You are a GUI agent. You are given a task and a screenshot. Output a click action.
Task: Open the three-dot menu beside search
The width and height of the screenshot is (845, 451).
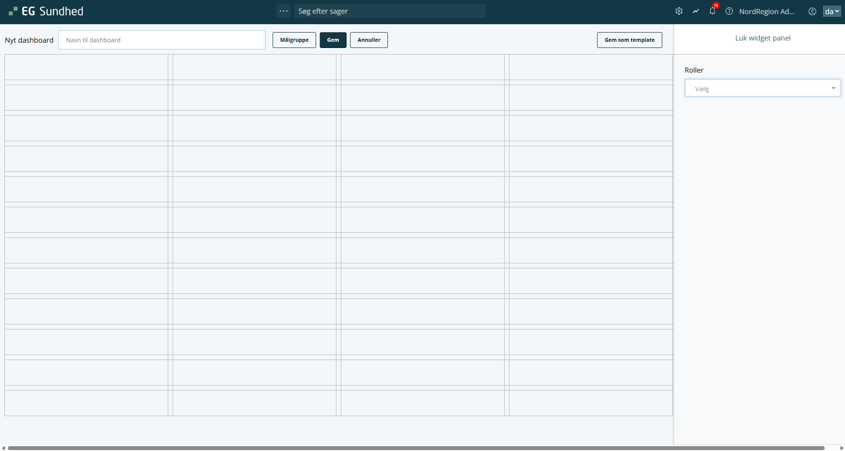click(284, 11)
